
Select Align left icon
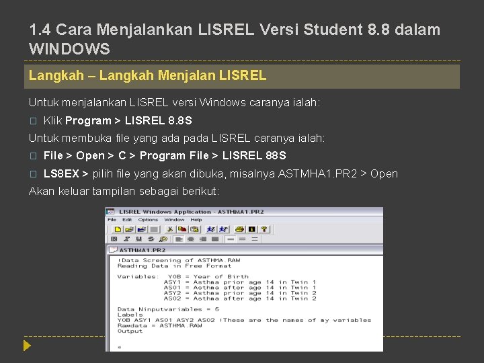[x=179, y=239]
